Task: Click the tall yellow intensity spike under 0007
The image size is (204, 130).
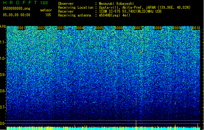Action: [136, 123]
